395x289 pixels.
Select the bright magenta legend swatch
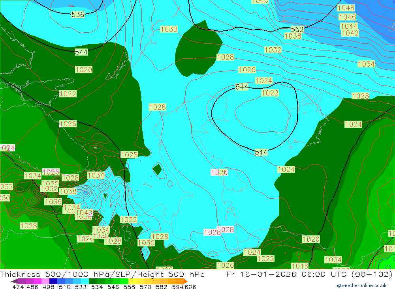click(38, 281)
